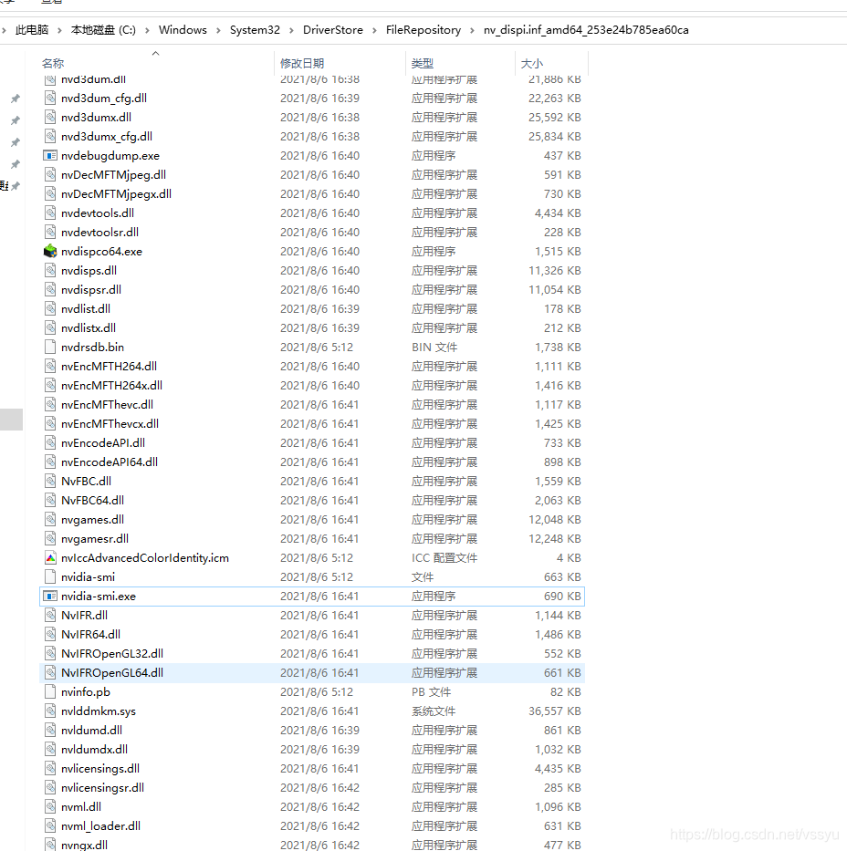Image resolution: width=847 pixels, height=851 pixels.
Task: Click the nvdrsdb.bin blank file icon
Action: tap(50, 348)
